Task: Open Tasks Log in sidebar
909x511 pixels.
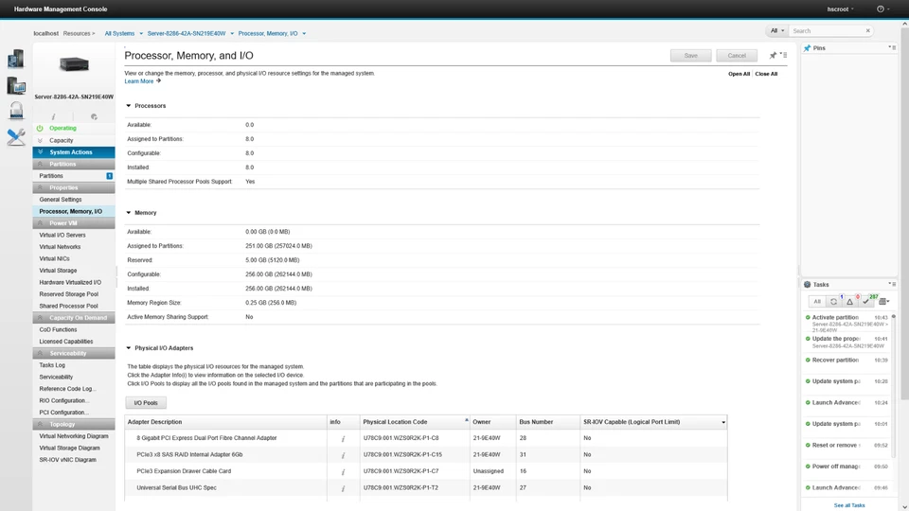Action: pos(52,365)
